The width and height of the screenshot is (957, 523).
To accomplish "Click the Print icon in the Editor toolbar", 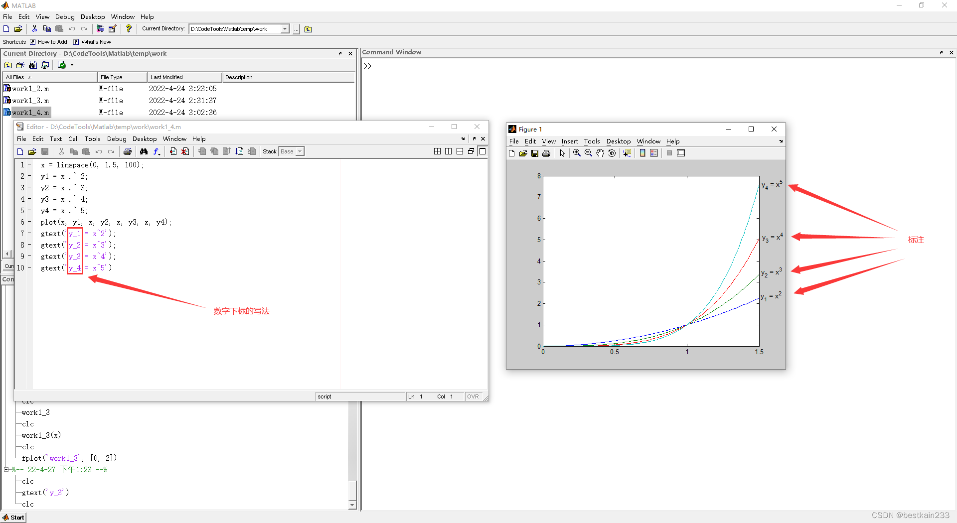I will point(128,151).
